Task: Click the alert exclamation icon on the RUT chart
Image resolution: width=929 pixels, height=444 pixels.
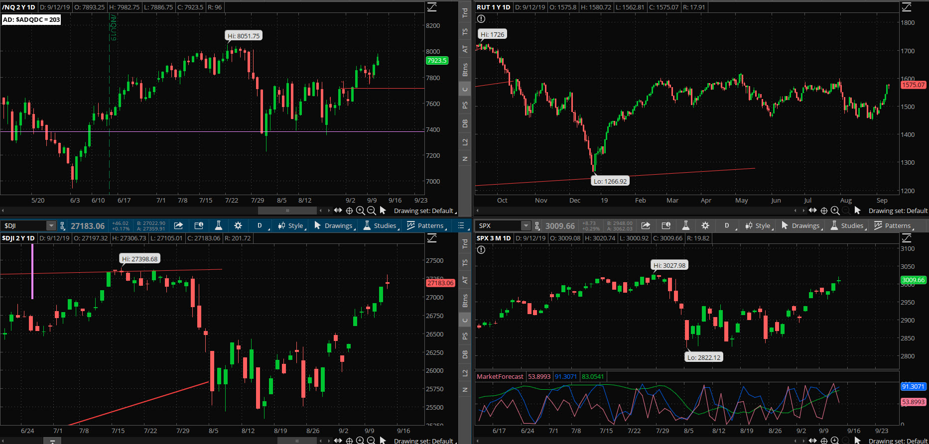Action: click(x=481, y=19)
